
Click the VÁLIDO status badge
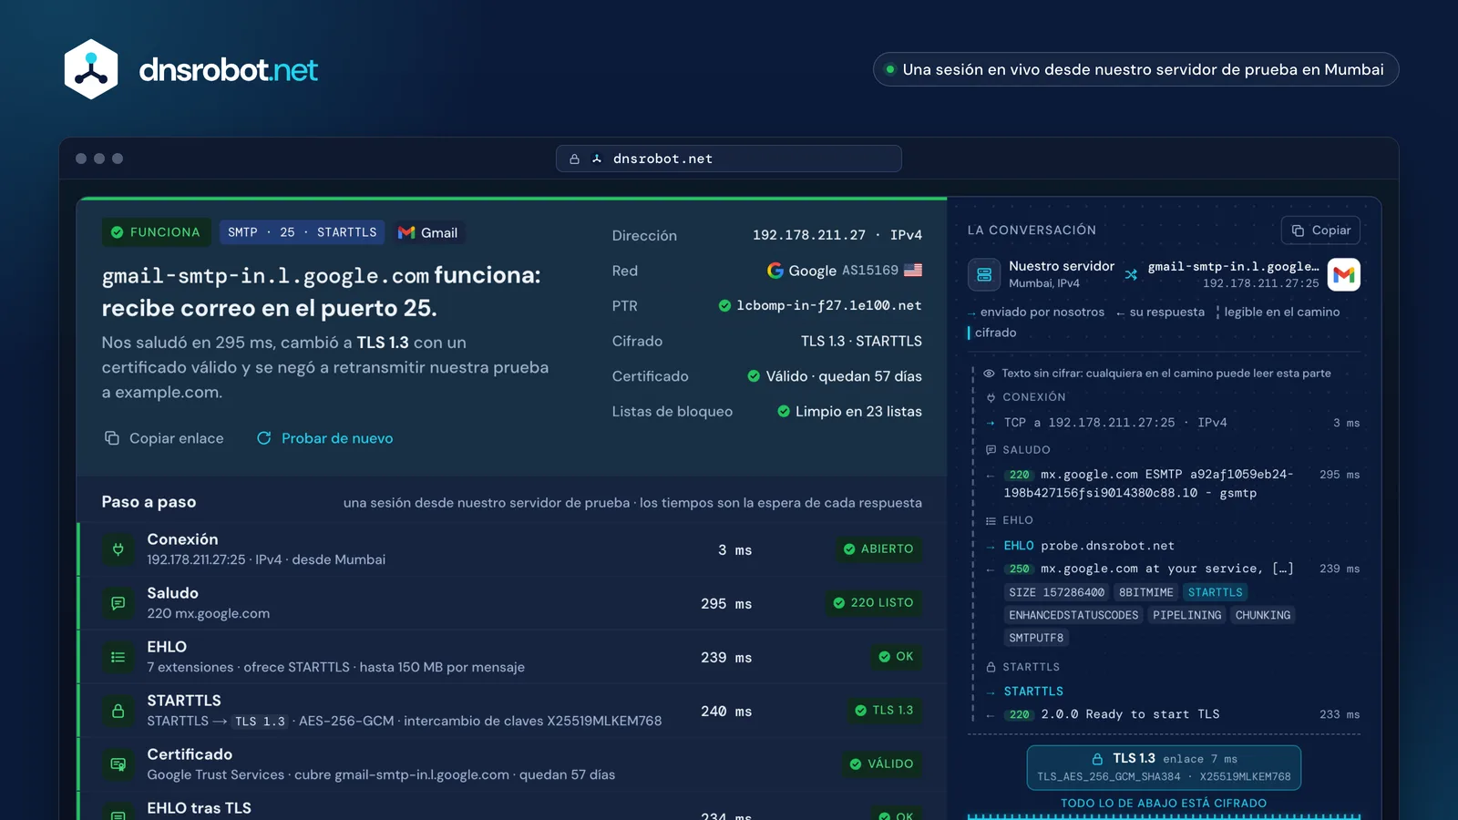pos(881,764)
